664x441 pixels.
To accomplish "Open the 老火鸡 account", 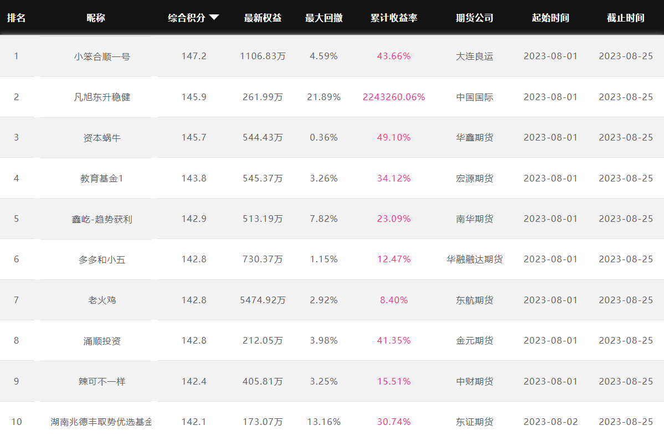I will coord(102,300).
